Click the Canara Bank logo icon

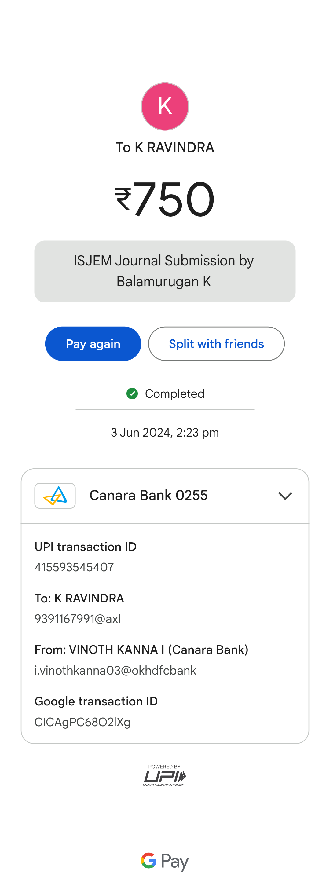point(55,496)
